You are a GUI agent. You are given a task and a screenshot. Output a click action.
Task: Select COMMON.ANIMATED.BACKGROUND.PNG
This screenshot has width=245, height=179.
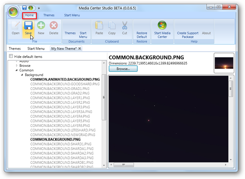point(65,79)
